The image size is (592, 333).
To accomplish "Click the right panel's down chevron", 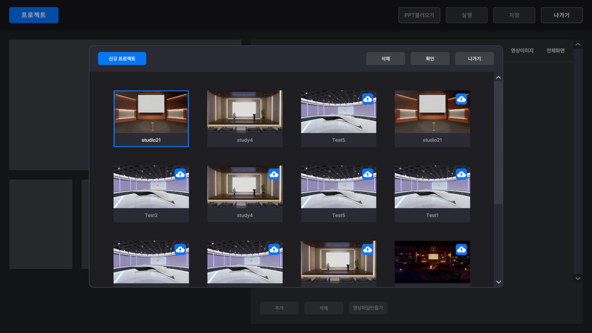I will 578,278.
